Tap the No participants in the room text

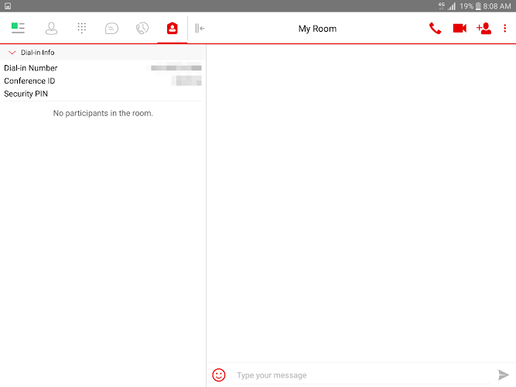pos(103,113)
